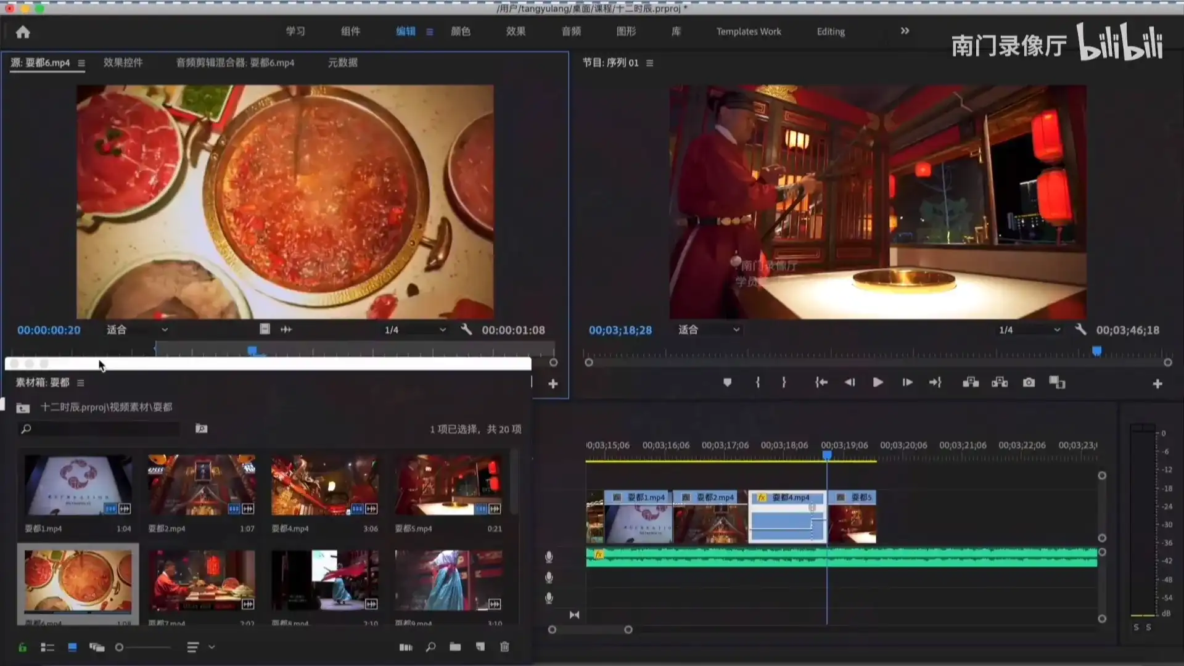Click the Lift button in program monitor
Image resolution: width=1184 pixels, height=666 pixels.
coord(971,383)
